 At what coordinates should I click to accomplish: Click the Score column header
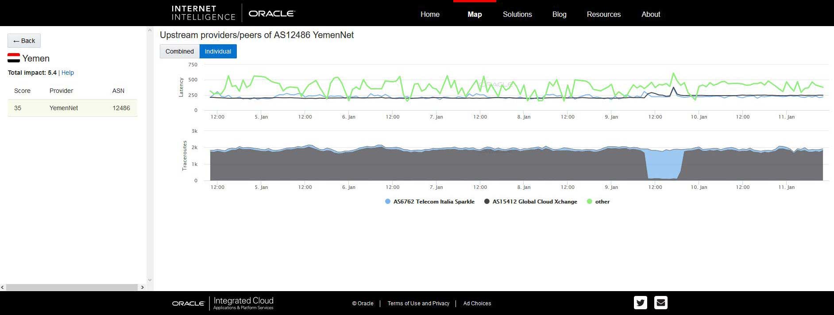[x=22, y=91]
